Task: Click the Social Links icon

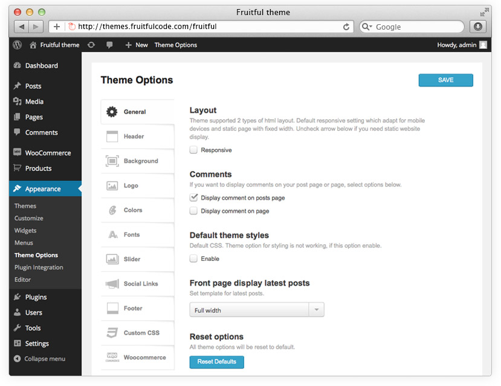Action: [112, 284]
